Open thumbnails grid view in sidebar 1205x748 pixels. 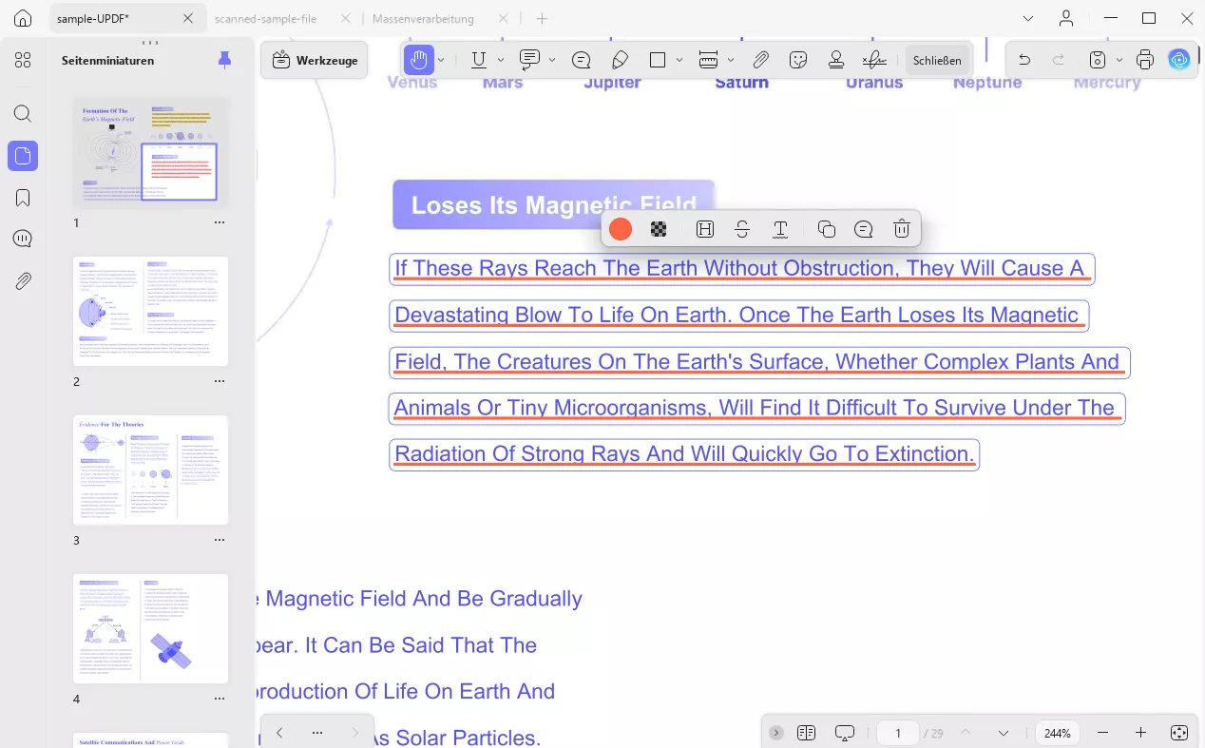23,60
